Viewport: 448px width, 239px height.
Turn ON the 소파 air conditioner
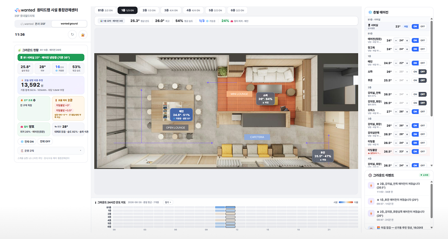tap(415, 72)
